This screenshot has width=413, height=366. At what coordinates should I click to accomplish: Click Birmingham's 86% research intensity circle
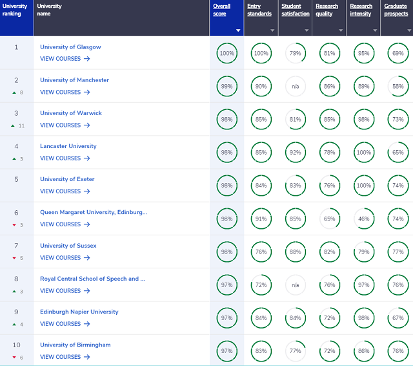(364, 351)
